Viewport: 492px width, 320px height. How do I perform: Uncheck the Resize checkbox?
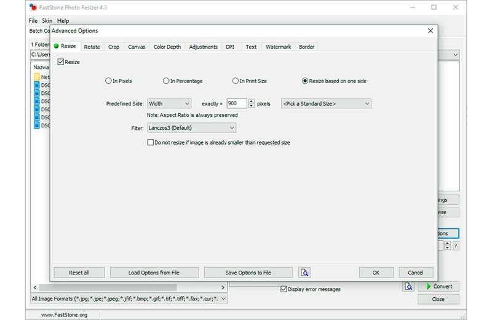(x=61, y=62)
